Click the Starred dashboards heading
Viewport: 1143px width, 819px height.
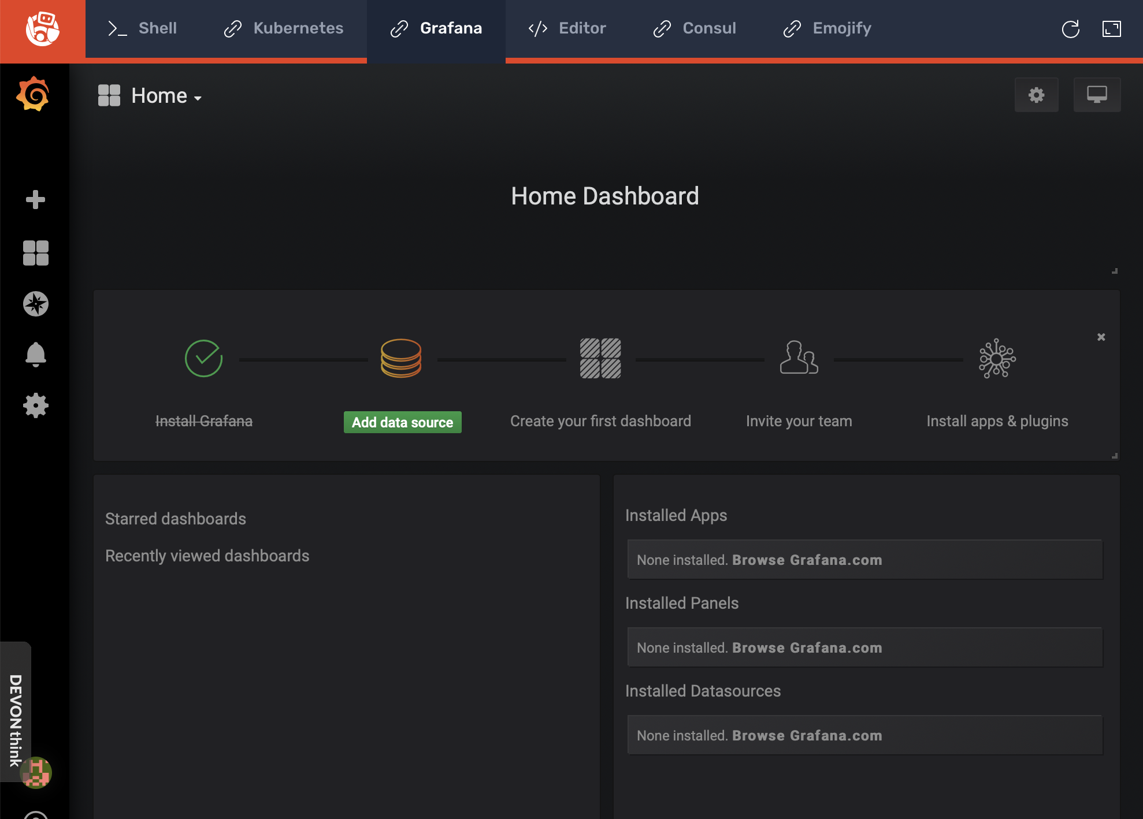click(x=176, y=519)
